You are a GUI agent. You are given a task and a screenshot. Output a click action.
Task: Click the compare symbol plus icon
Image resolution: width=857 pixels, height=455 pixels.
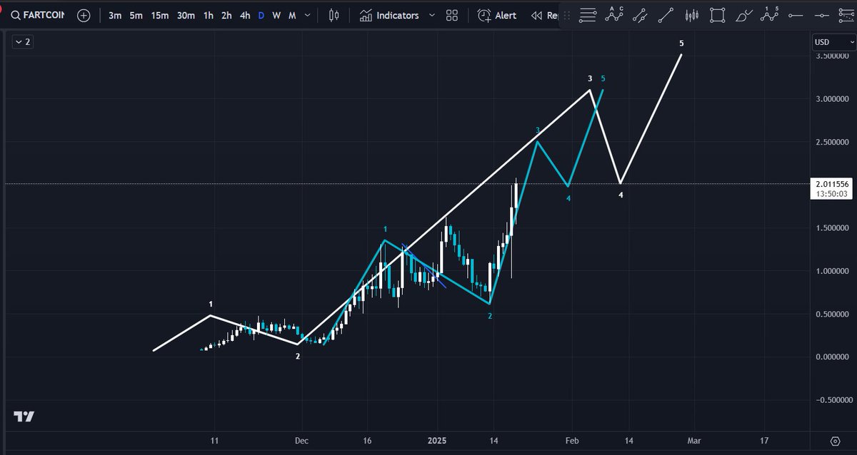tap(84, 14)
